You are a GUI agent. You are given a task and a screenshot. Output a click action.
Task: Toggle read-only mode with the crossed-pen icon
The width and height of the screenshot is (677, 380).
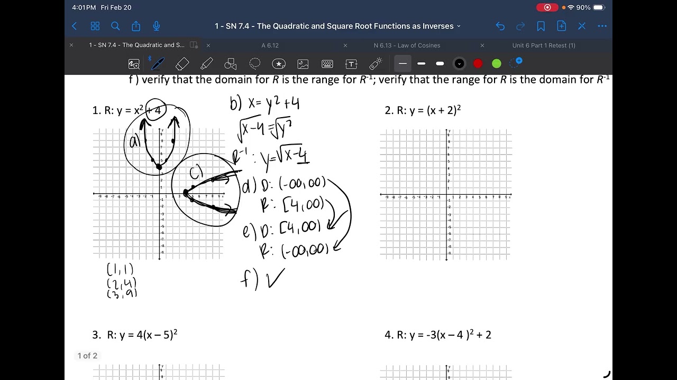[582, 26]
